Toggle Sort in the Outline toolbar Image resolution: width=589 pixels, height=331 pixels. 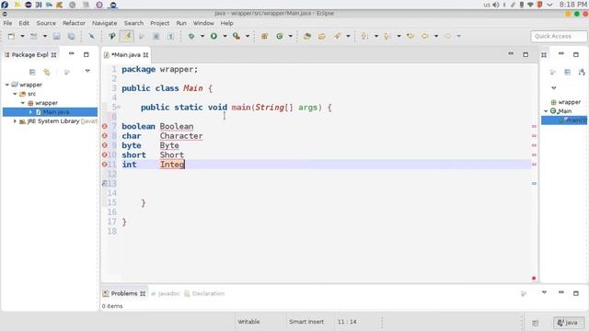582,72
